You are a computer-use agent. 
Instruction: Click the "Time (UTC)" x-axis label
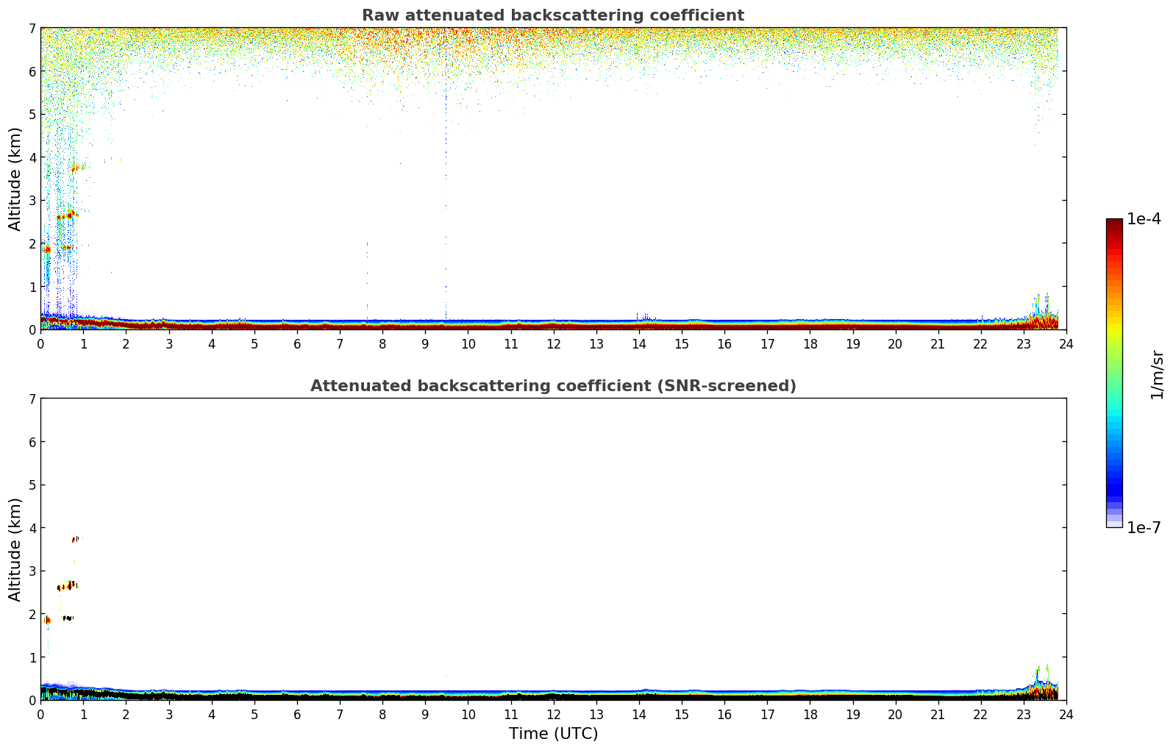[553, 734]
